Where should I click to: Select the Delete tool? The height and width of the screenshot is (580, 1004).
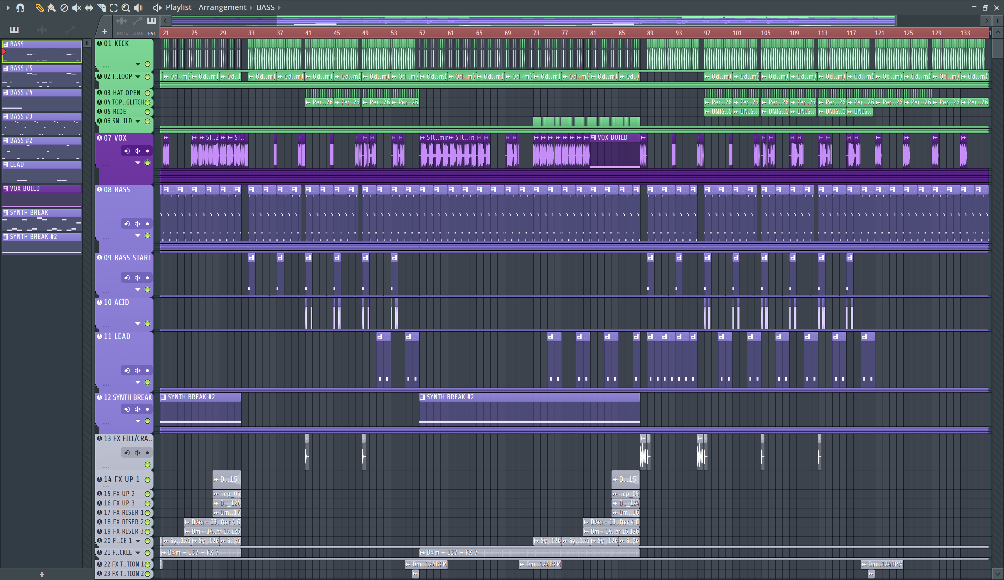point(64,8)
